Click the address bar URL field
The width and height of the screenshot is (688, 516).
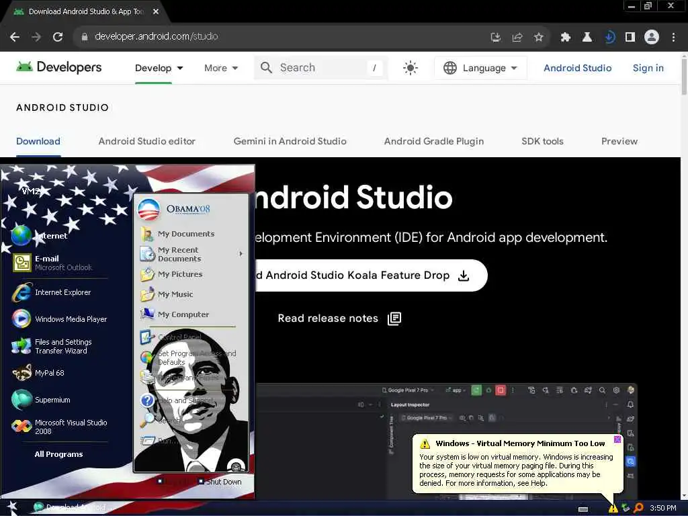click(x=281, y=37)
